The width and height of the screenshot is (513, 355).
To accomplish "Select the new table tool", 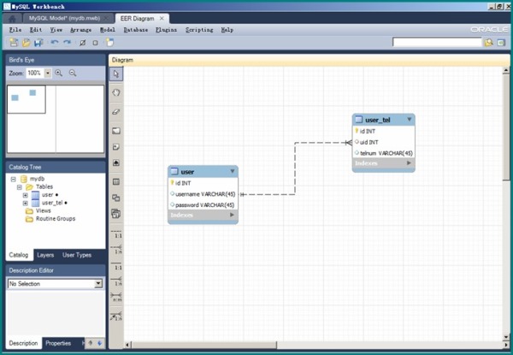I will click(x=116, y=182).
